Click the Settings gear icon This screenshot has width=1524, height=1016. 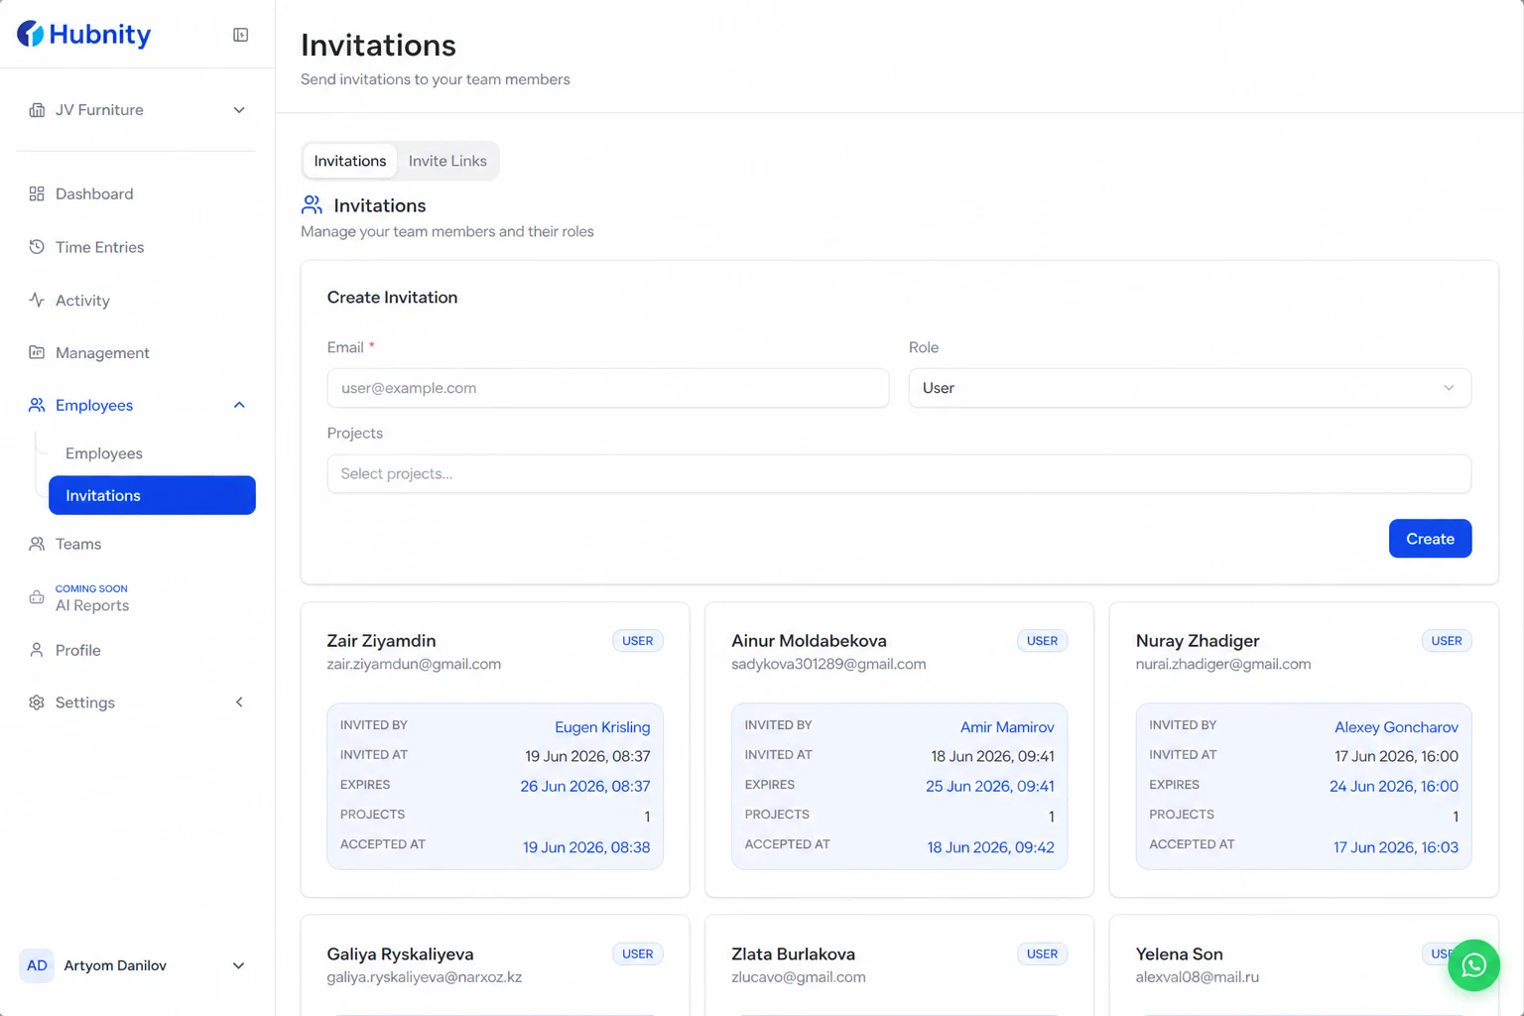point(37,702)
